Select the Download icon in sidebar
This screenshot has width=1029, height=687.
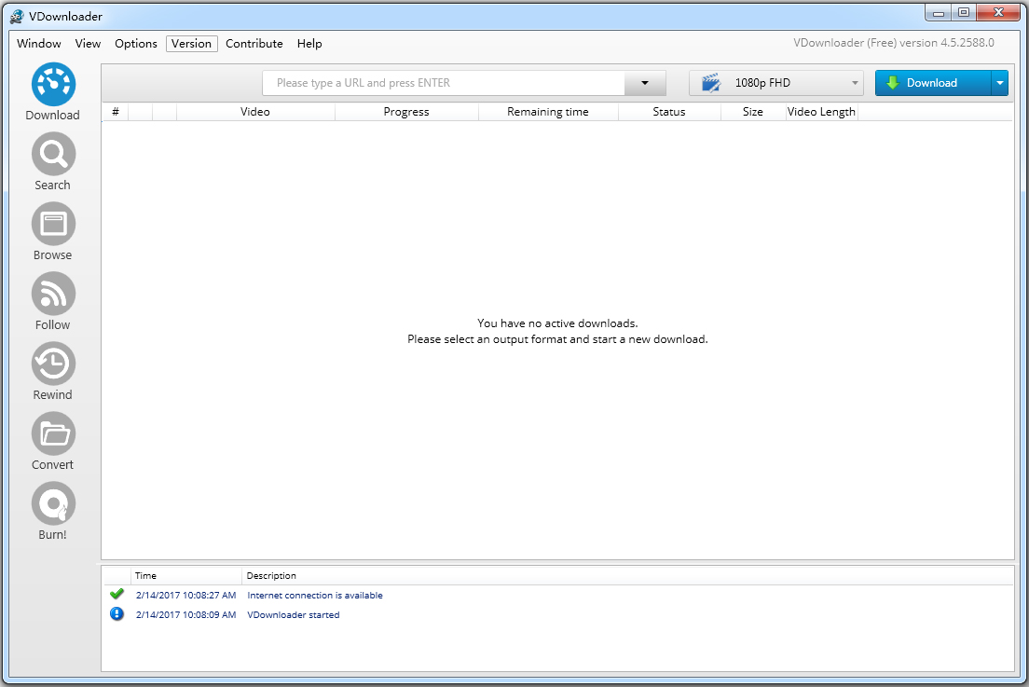52,90
